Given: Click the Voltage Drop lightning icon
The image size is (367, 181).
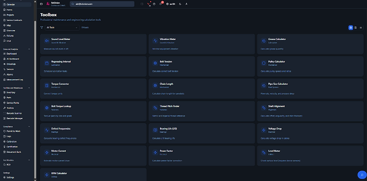Looking at the screenshot, I should [x=264, y=130].
